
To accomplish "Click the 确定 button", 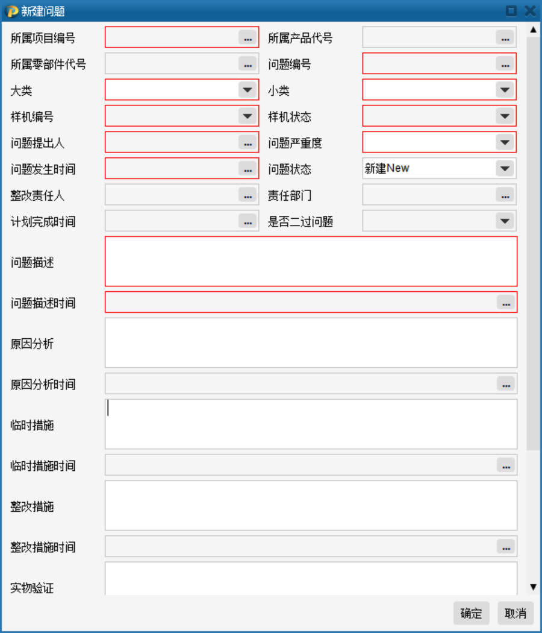I will pos(471,613).
